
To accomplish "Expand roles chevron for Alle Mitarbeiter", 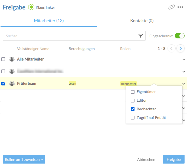I will tap(184, 59).
